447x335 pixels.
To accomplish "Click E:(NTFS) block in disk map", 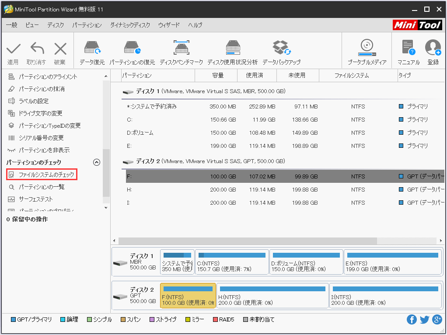I will point(393,262).
